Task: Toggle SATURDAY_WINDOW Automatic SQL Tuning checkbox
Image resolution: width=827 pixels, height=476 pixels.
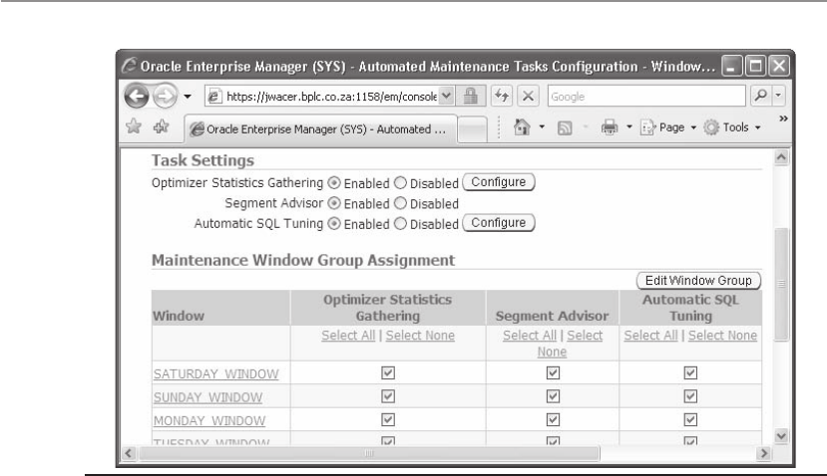Action: coord(690,372)
